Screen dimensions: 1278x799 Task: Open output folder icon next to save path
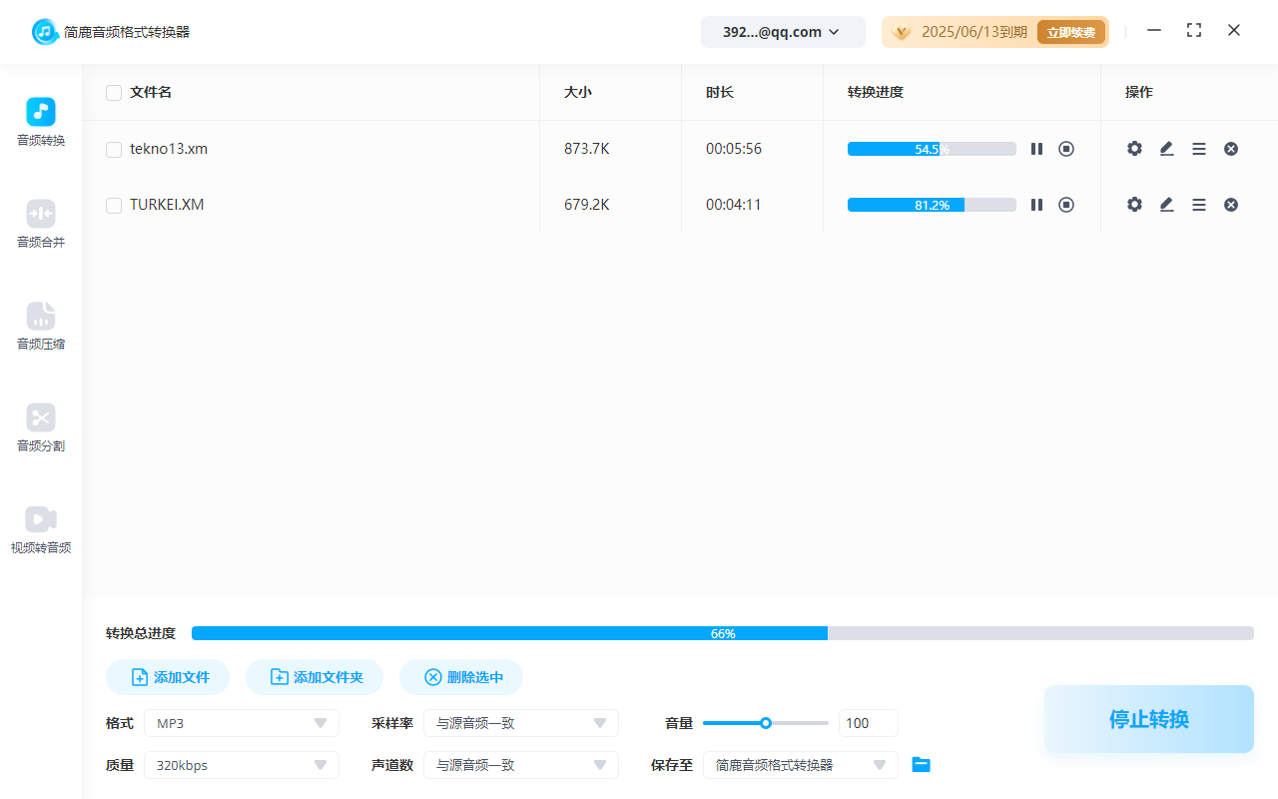click(x=921, y=765)
